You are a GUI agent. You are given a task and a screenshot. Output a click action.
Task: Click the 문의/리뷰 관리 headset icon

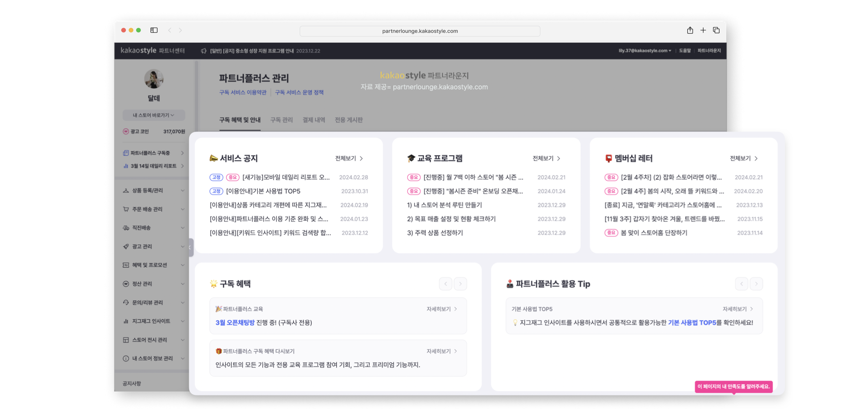126,303
